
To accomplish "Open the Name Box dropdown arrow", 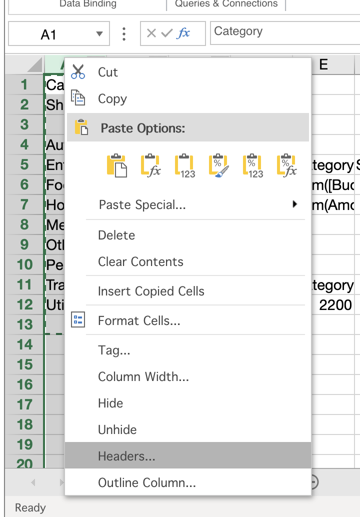I will coord(99,33).
